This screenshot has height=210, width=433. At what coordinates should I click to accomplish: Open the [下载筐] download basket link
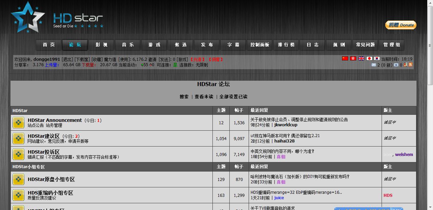pos(82,59)
